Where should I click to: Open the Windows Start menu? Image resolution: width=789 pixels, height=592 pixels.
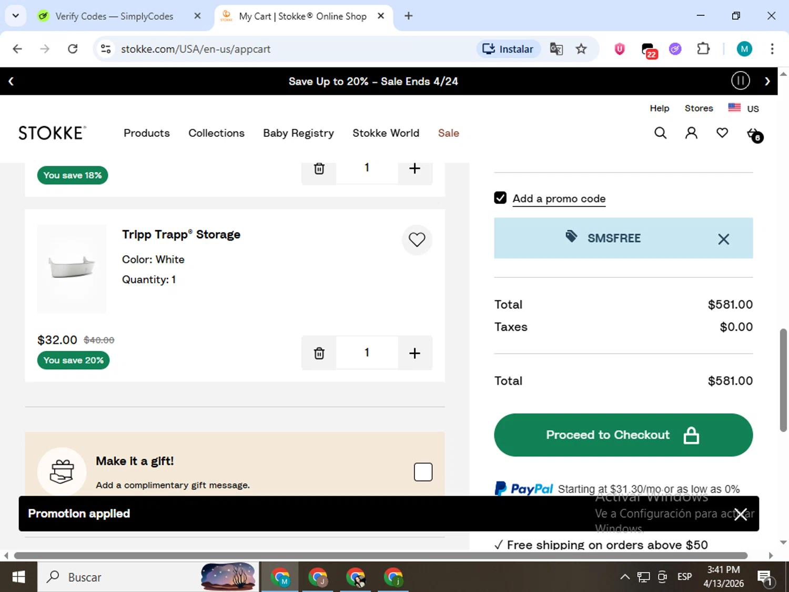(x=18, y=577)
